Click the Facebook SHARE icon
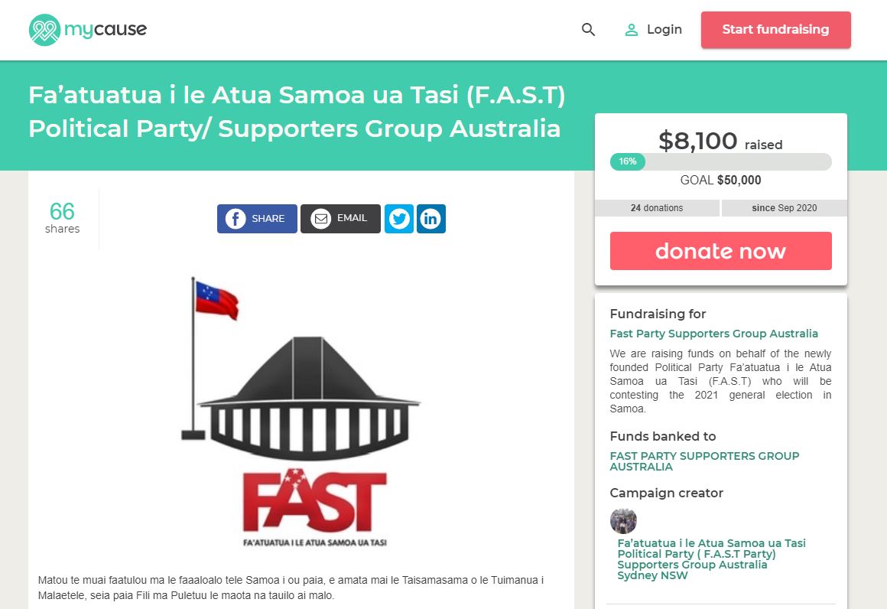The width and height of the screenshot is (887, 609). click(x=257, y=218)
